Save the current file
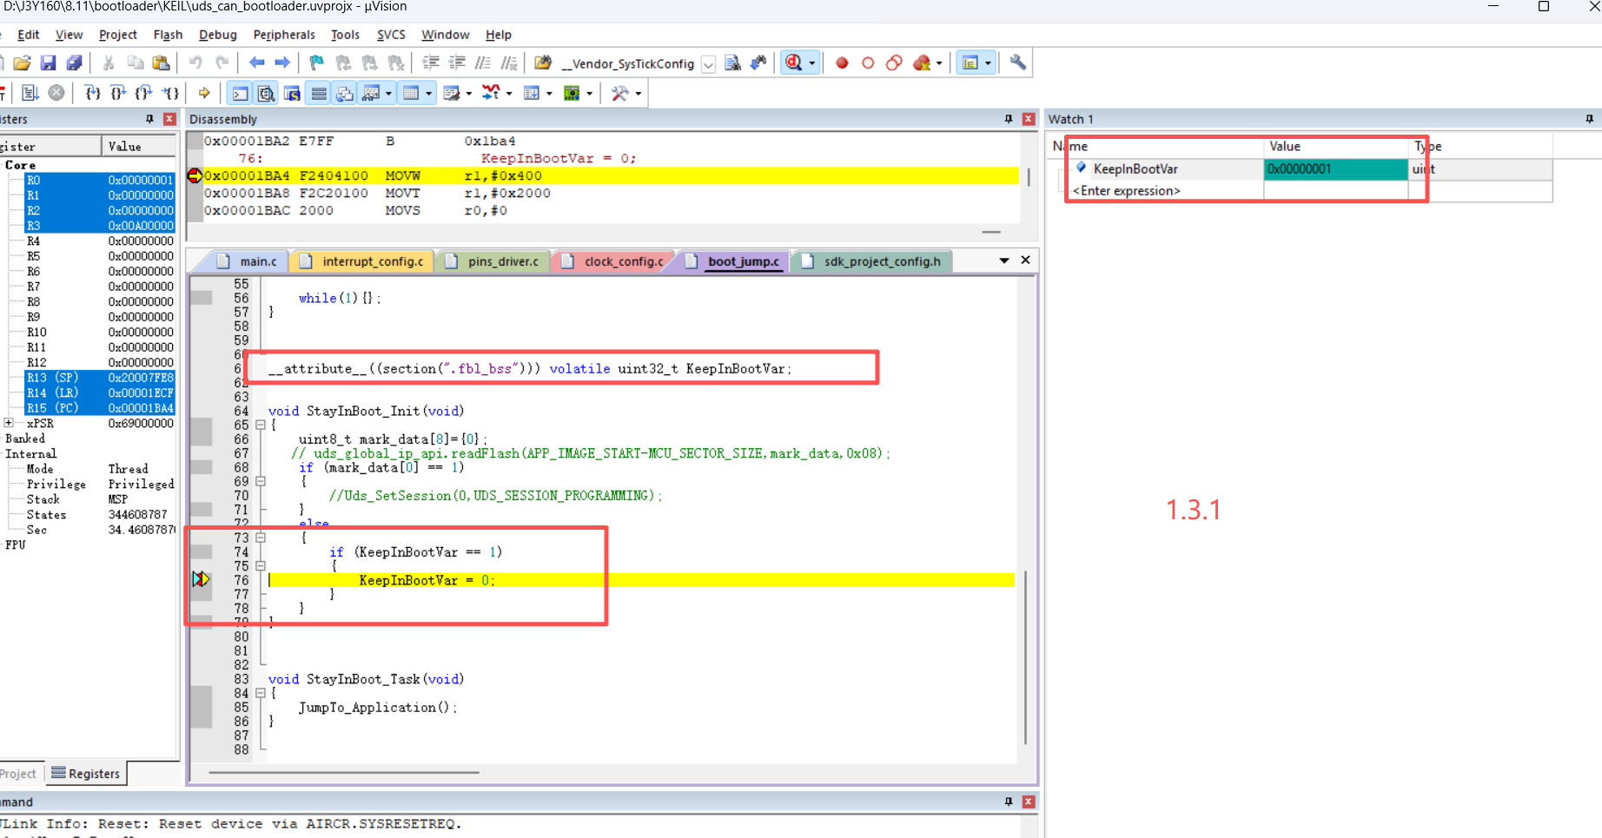 point(49,63)
